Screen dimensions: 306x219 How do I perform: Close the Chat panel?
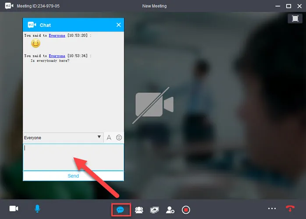pyautogui.click(x=118, y=25)
